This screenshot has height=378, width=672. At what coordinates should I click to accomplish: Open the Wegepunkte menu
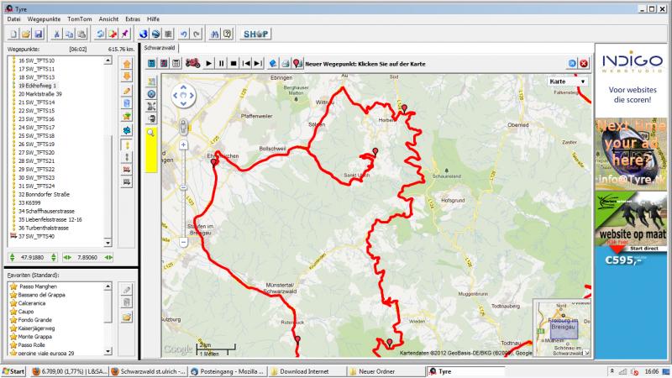44,18
